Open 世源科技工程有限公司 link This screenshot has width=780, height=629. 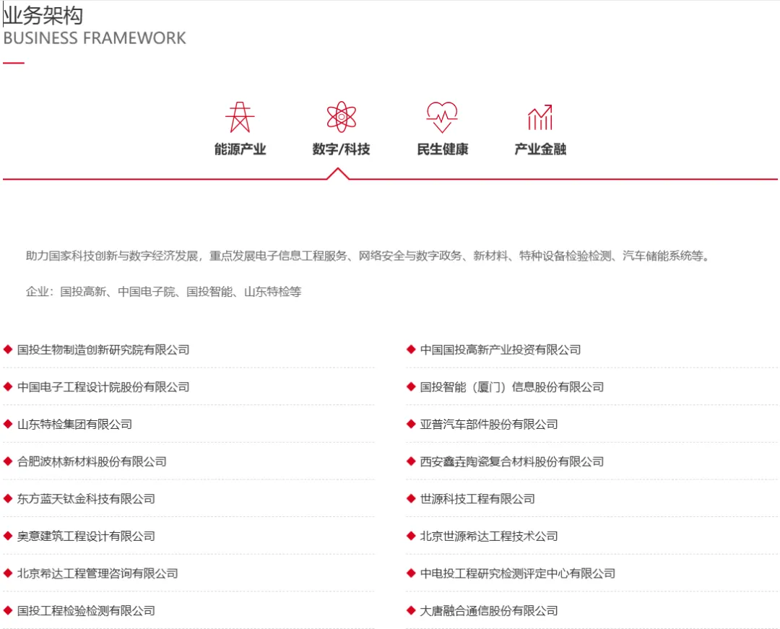477,499
